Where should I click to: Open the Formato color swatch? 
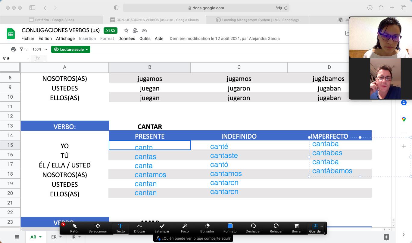tap(230, 228)
